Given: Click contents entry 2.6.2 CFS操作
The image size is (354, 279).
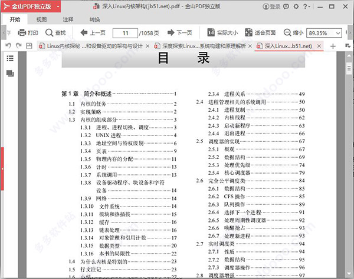Looking at the screenshot, I should [x=256, y=197].
